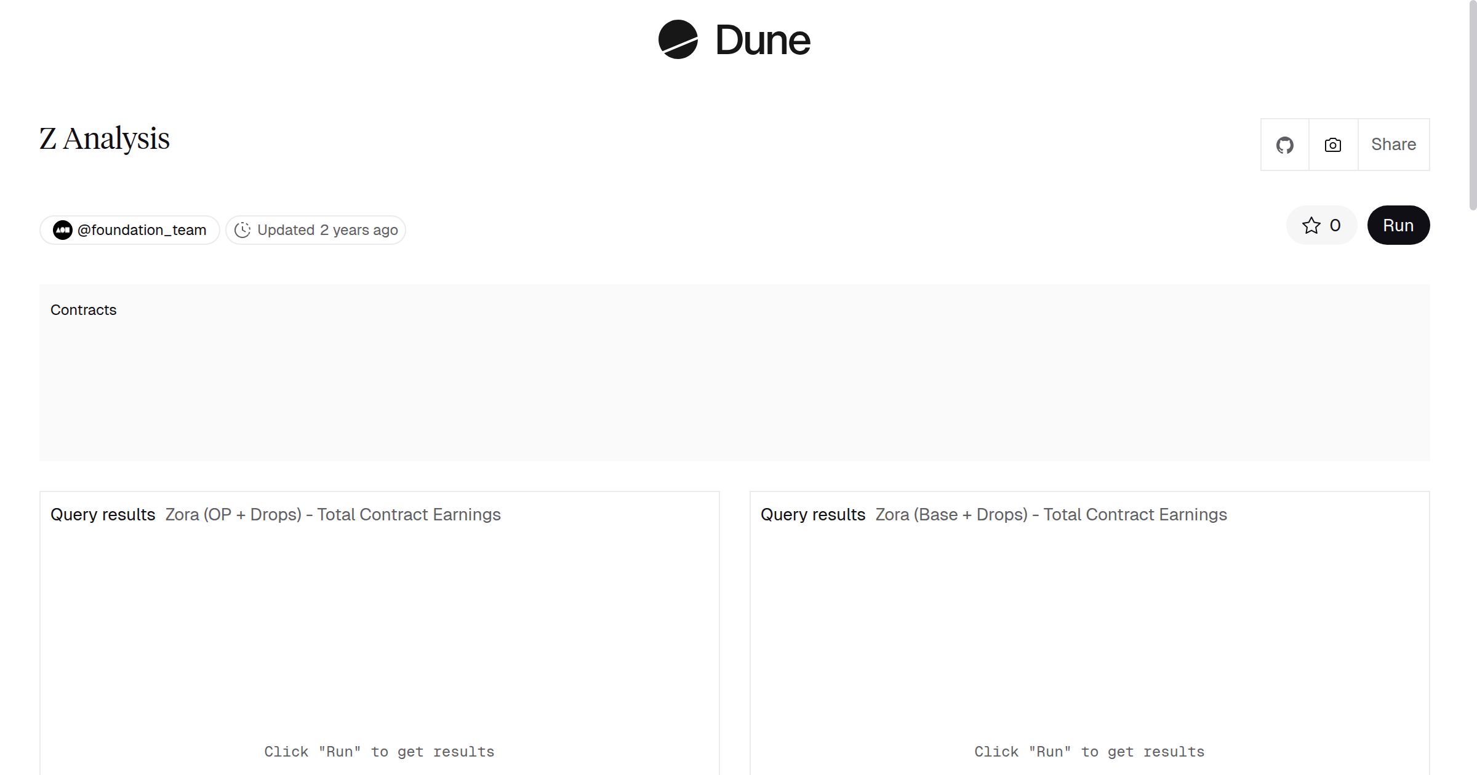Open the @foundation_team profile link
Viewport: 1477px width, 775px height.
tap(142, 230)
